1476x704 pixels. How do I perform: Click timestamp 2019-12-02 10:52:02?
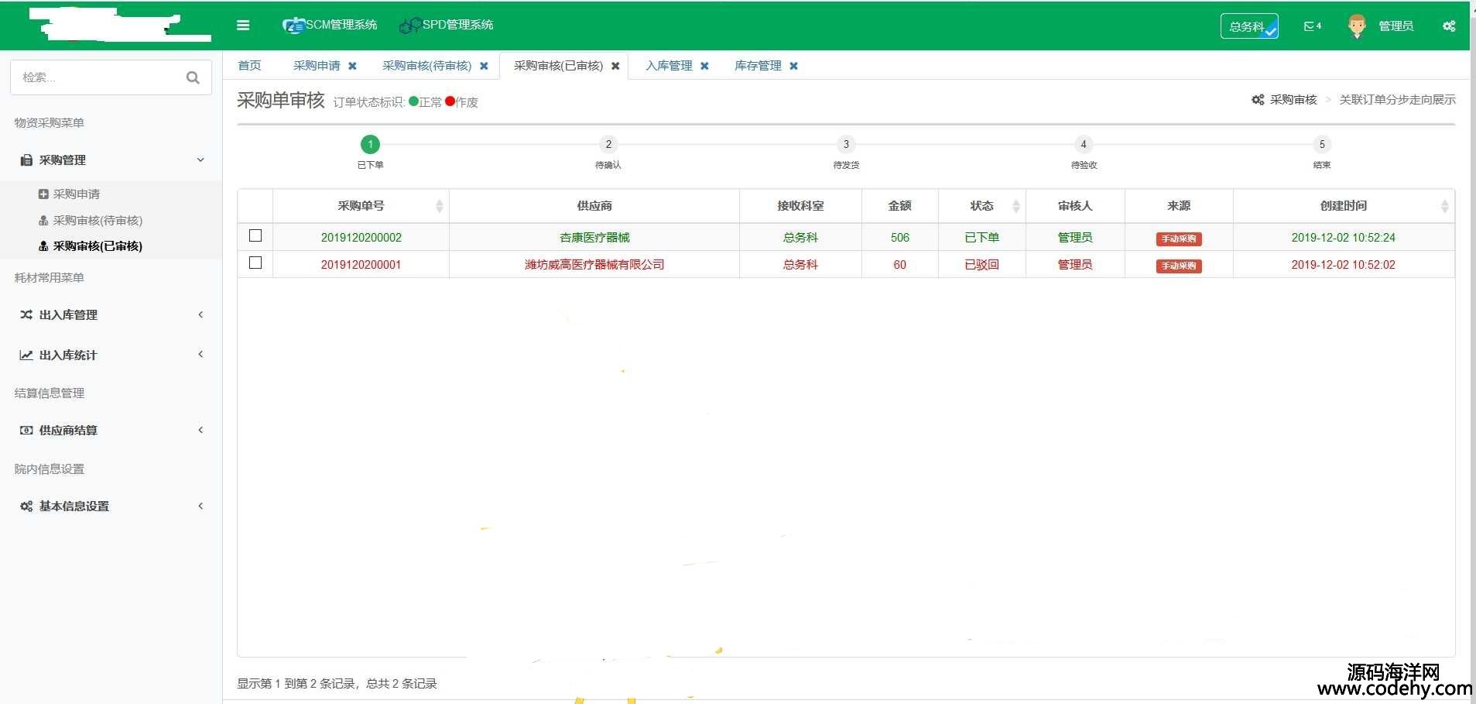point(1344,265)
